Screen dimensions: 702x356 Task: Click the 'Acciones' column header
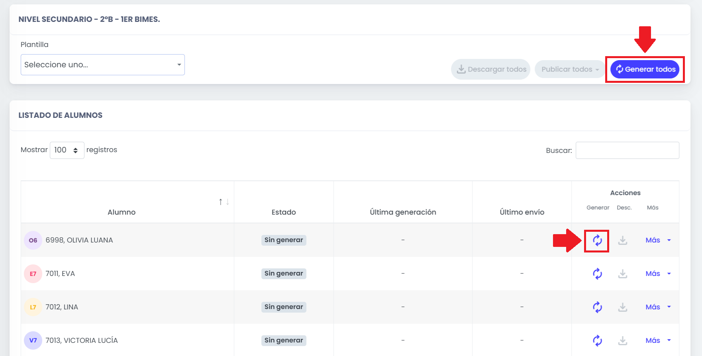(626, 193)
